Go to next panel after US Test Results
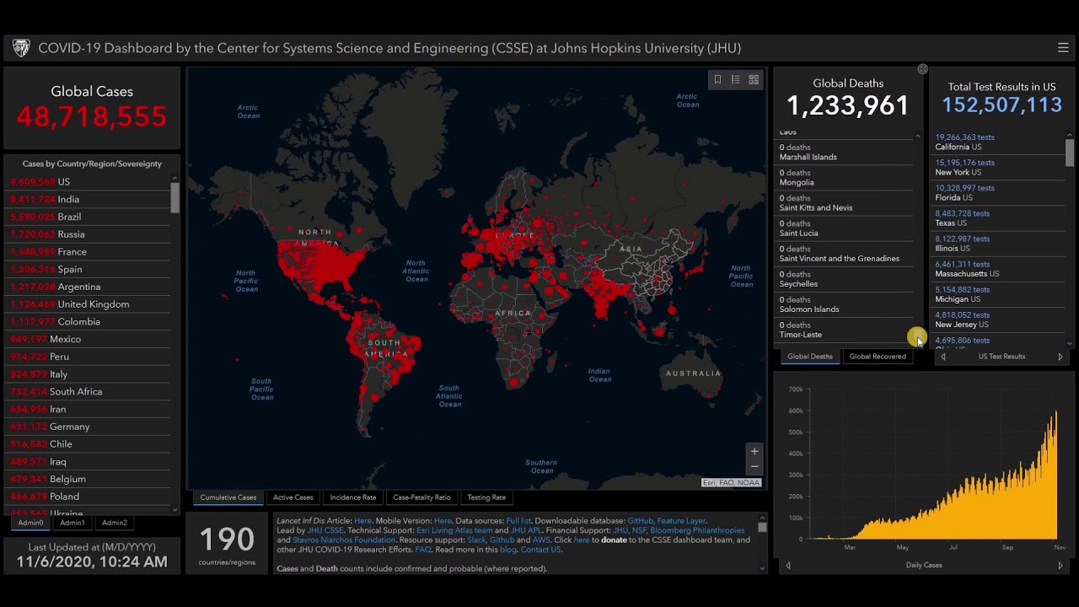This screenshot has width=1079, height=607. 1060,357
